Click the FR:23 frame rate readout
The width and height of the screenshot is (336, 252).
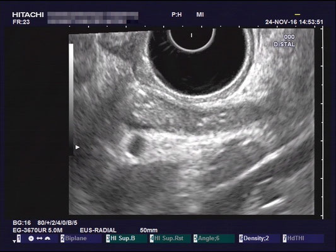[x=21, y=22]
